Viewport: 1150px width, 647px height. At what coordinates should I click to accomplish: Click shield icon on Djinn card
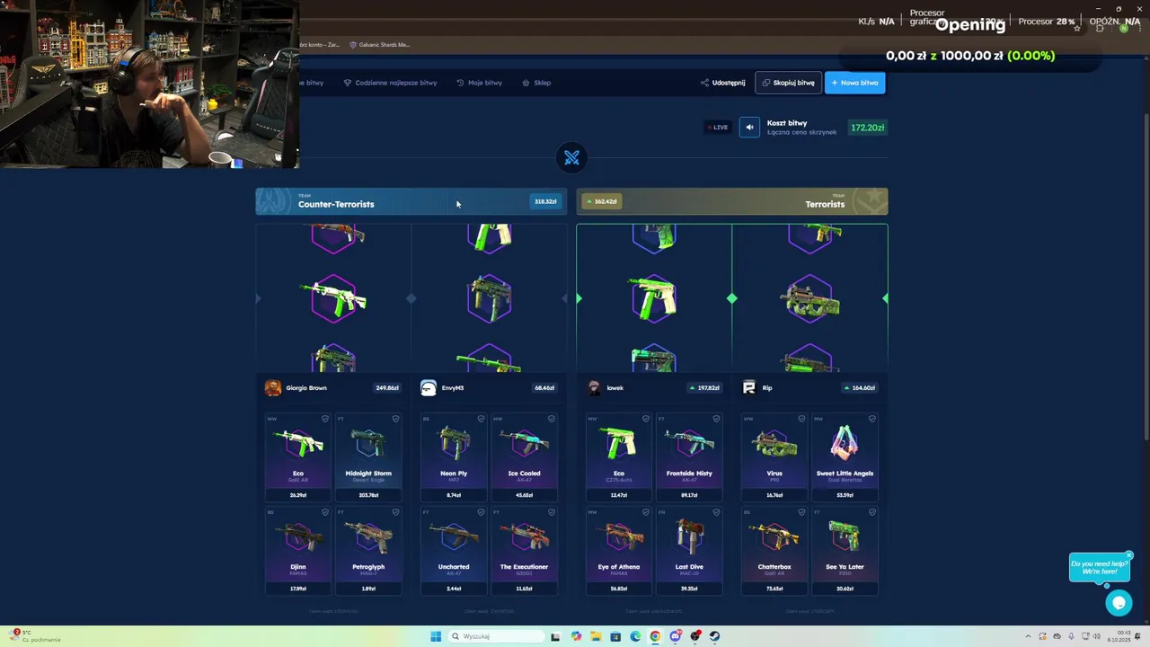coord(324,512)
